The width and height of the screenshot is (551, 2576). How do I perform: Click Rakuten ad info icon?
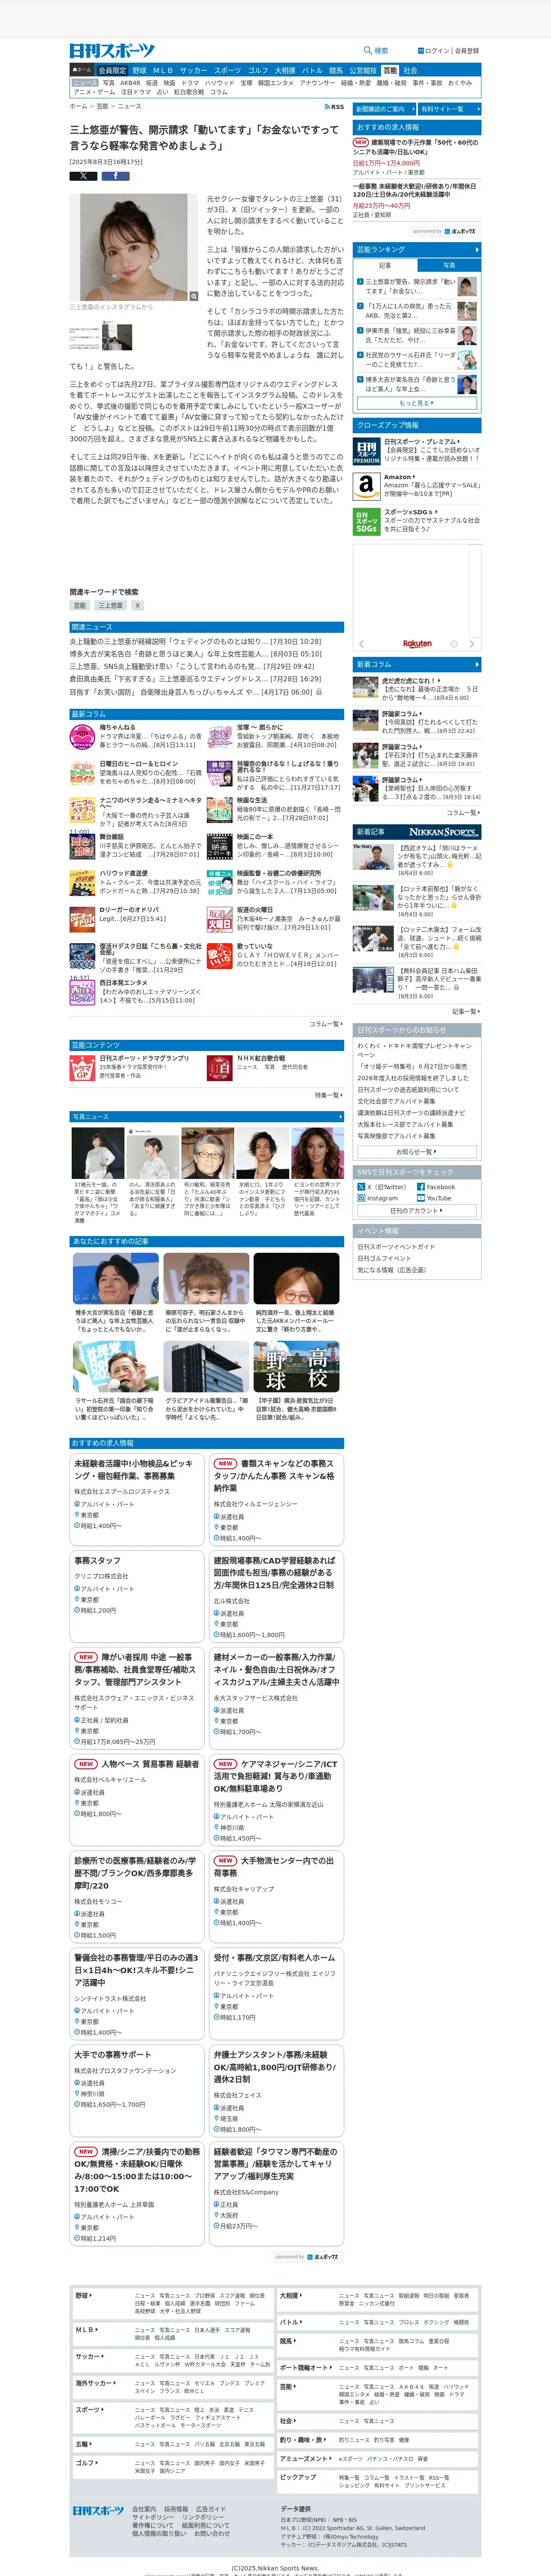454,644
